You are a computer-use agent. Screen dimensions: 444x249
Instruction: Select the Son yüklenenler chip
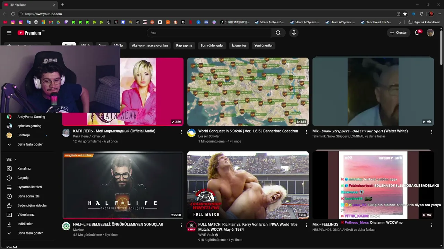(212, 45)
